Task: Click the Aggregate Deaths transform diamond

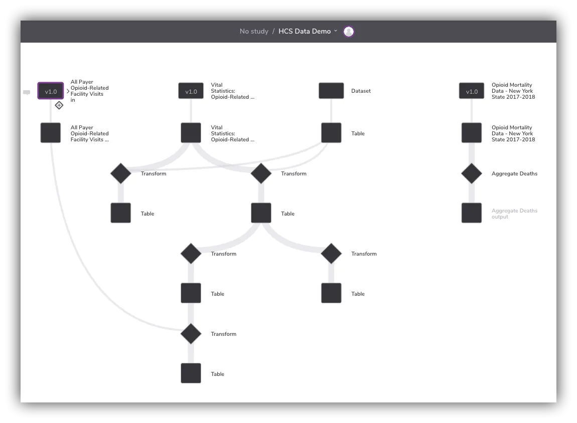Action: click(472, 173)
